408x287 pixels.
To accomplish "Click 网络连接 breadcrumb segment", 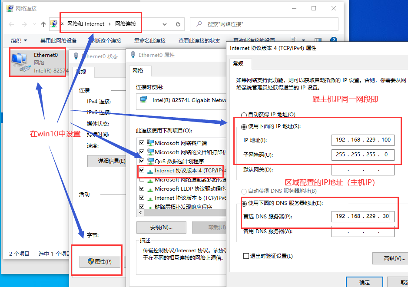I will (x=126, y=24).
